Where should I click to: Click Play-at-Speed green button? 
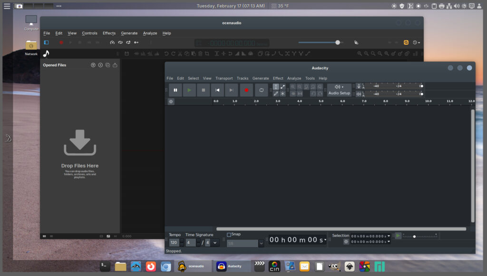coord(398,236)
